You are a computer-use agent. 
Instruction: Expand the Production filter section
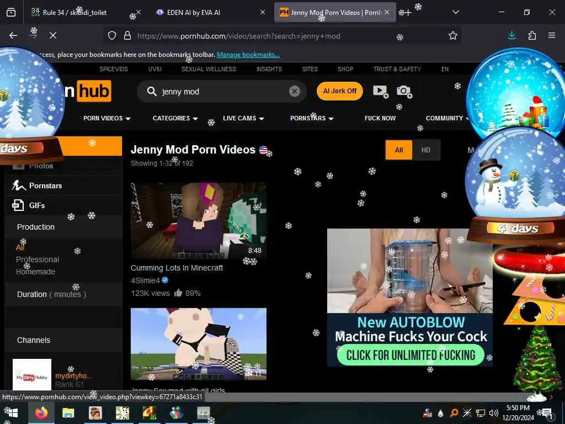pos(63,227)
